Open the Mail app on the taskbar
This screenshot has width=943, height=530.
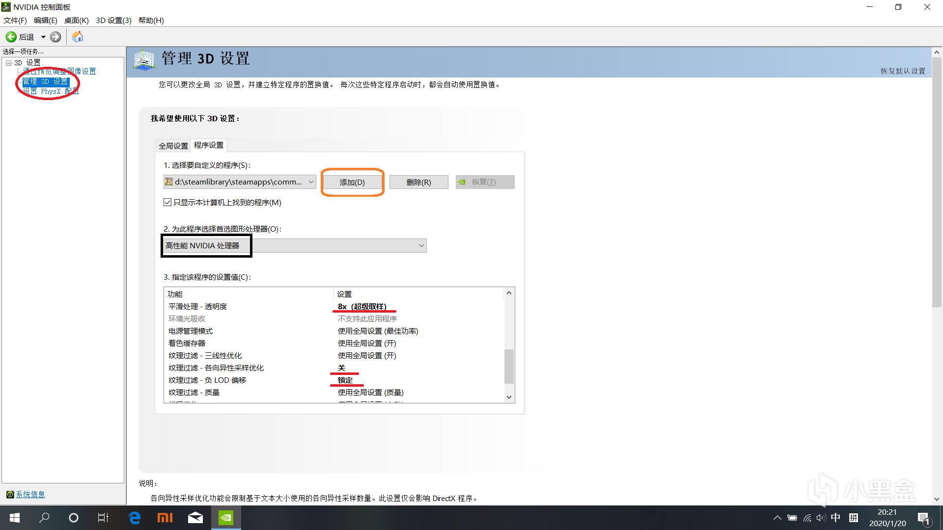195,518
